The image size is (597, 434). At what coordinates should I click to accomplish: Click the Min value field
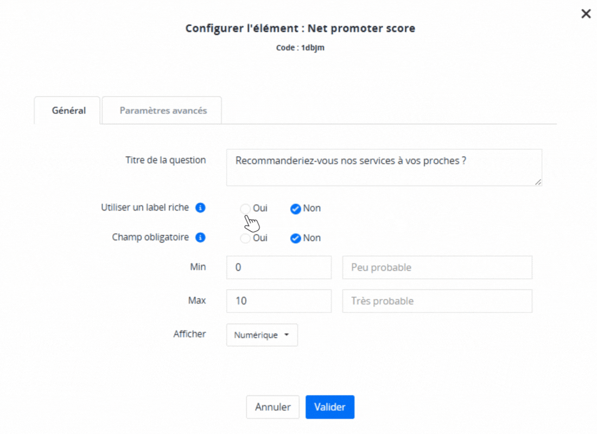coord(278,267)
